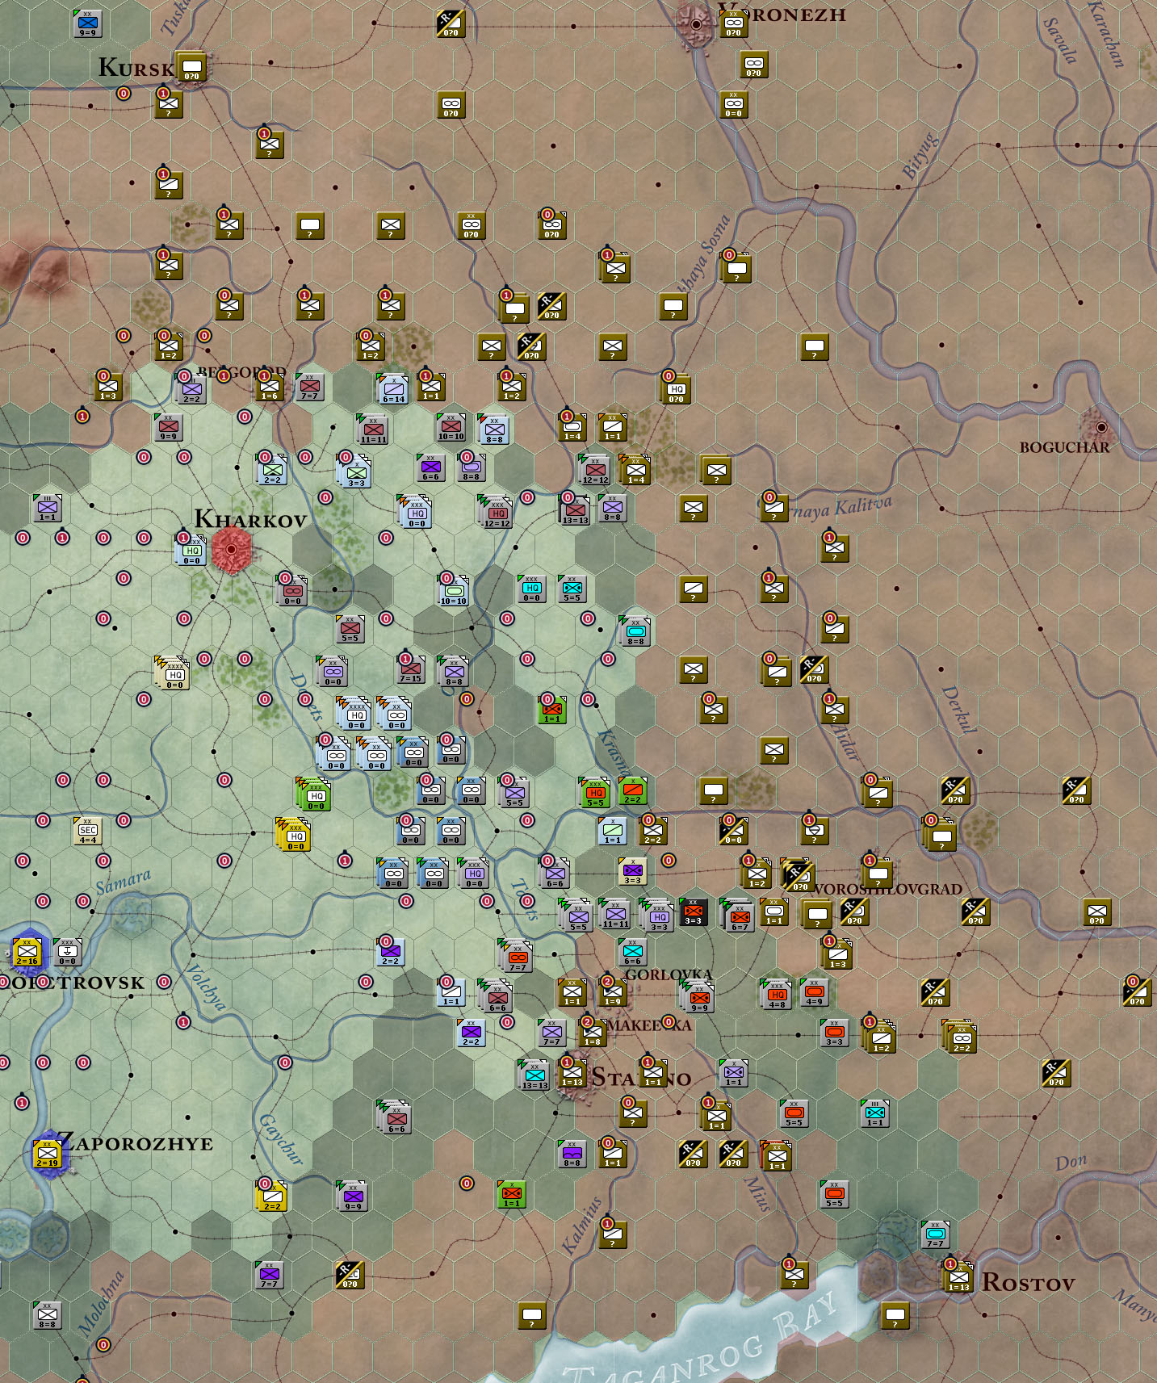Select the 7=15 division counter
The width and height of the screenshot is (1157, 1383).
pyautogui.click(x=411, y=670)
